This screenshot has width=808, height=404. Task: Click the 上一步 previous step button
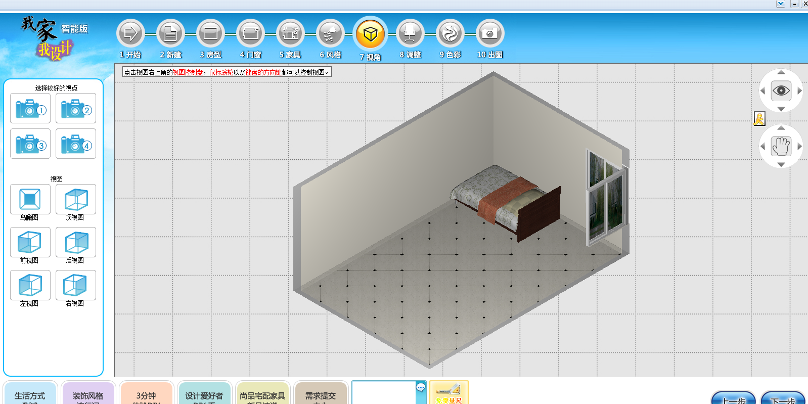[x=733, y=399]
